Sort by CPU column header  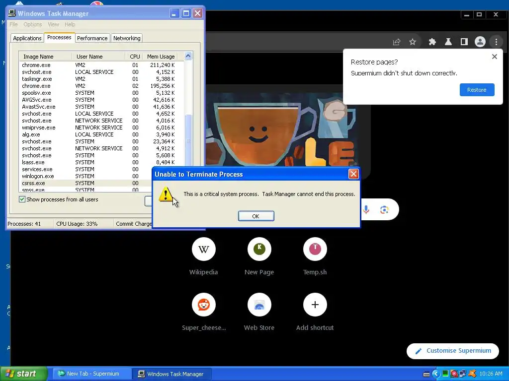click(x=134, y=57)
